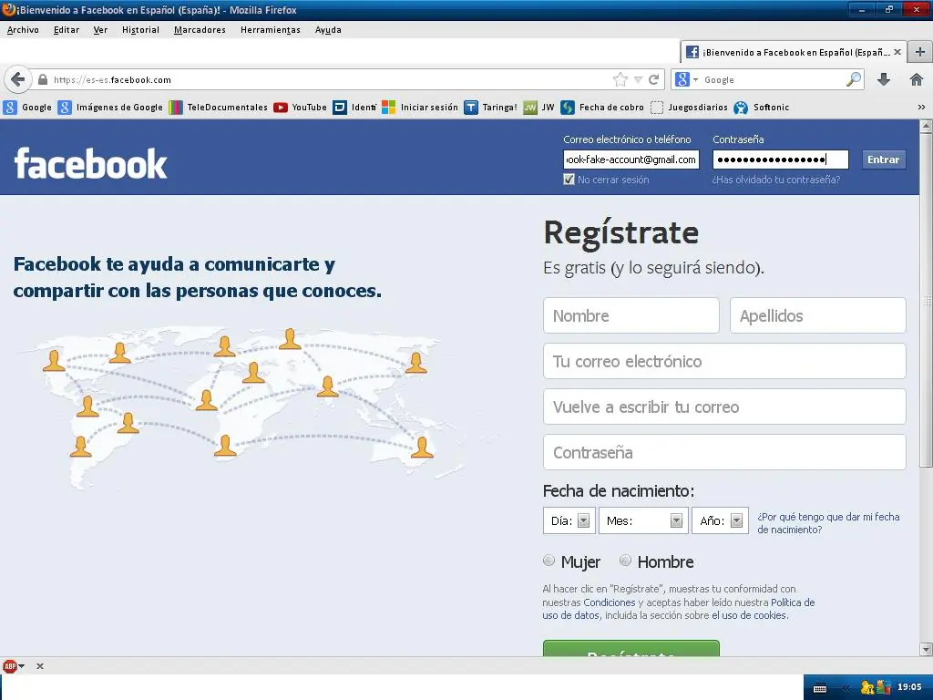Screen dimensions: 933x700
Task: Click the keyboard icon in system tray
Action: click(x=820, y=687)
